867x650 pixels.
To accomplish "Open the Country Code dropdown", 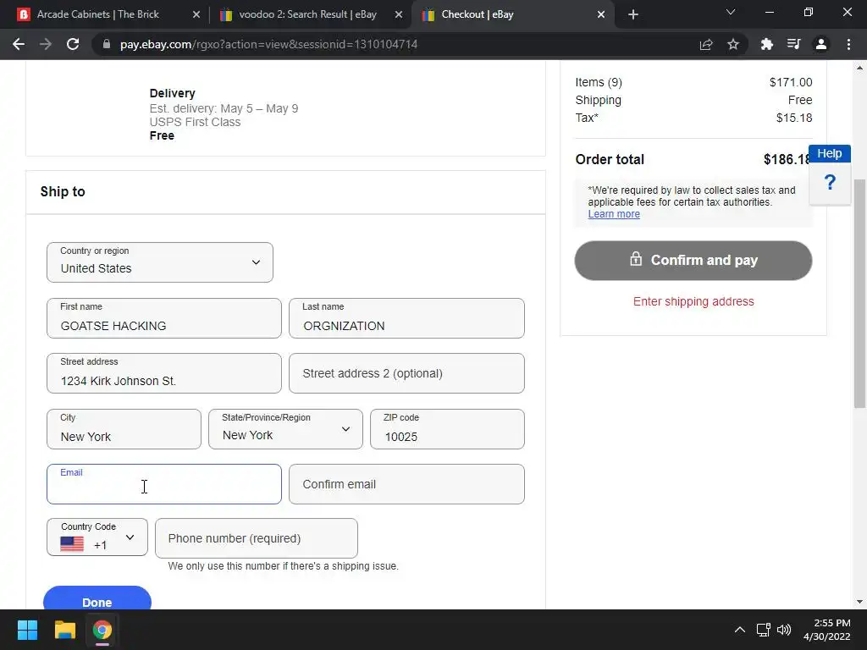I will [x=97, y=537].
